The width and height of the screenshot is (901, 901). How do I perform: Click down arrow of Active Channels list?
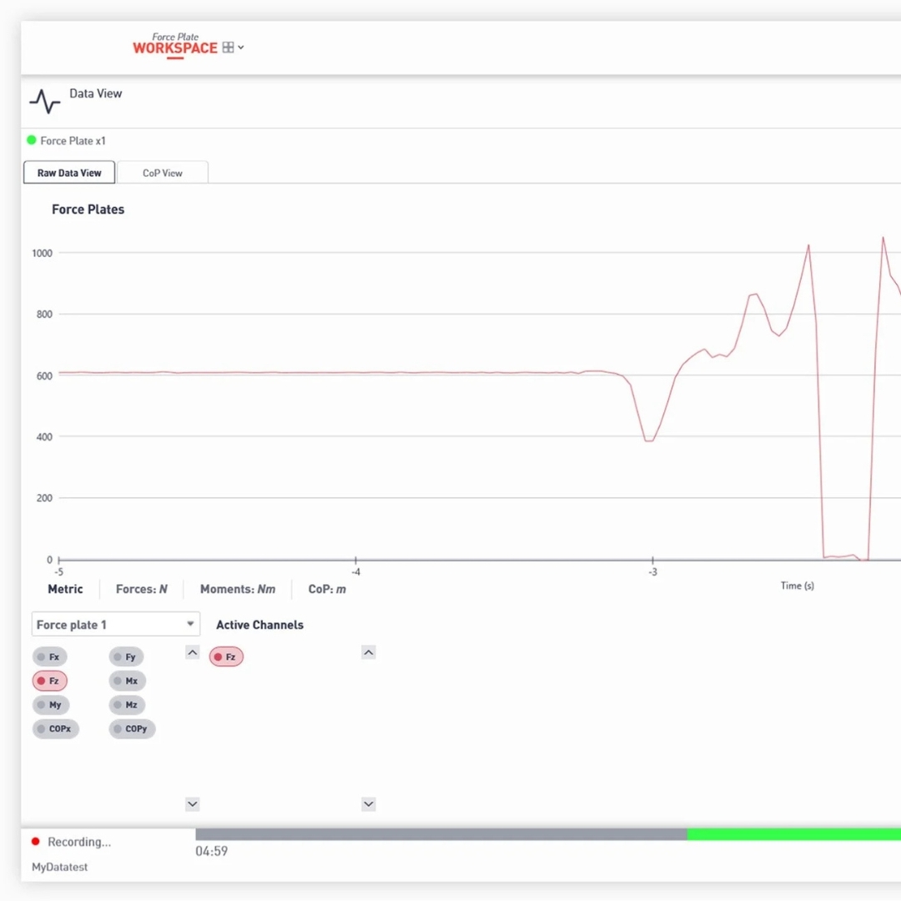[x=368, y=804]
